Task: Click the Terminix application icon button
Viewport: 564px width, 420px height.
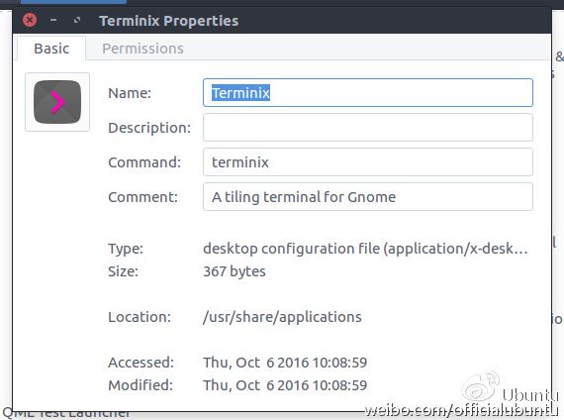Action: coord(57,102)
